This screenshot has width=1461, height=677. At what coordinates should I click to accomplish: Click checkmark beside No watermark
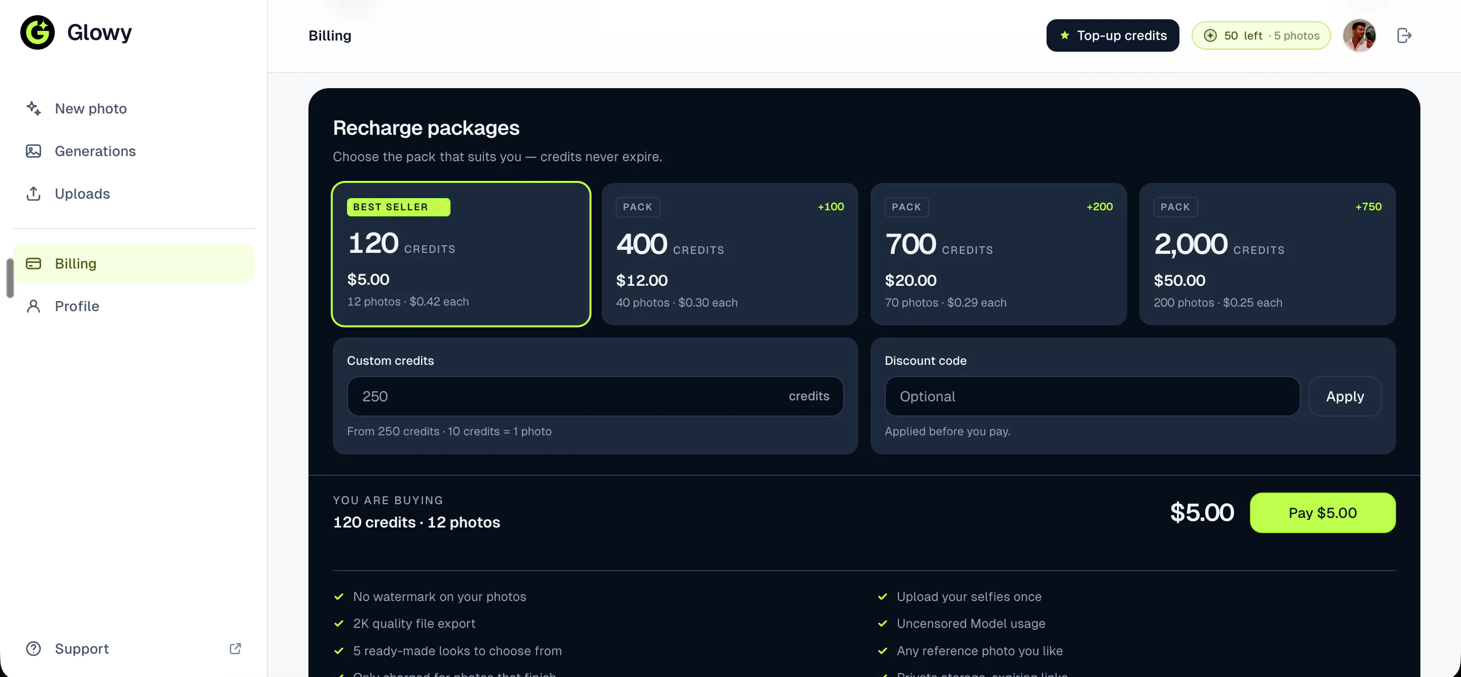click(338, 596)
